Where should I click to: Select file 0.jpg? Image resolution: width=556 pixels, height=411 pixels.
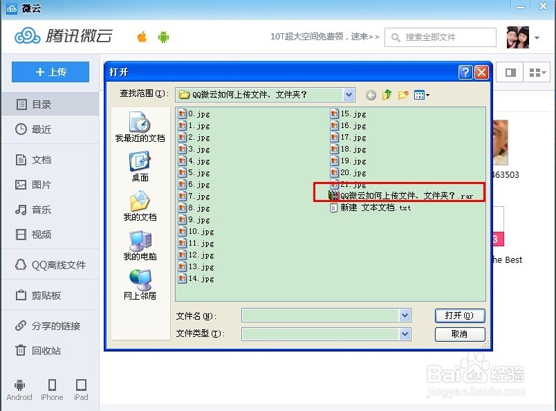coord(194,114)
